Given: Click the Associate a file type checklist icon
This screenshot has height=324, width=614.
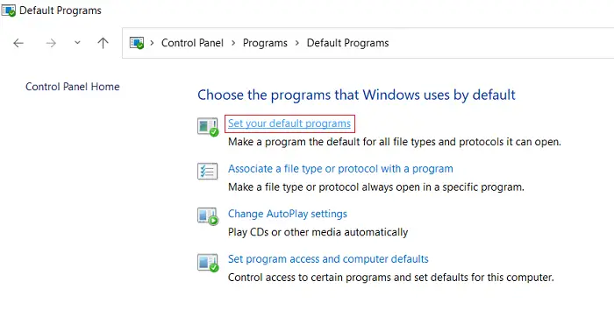Looking at the screenshot, I should click(x=207, y=171).
